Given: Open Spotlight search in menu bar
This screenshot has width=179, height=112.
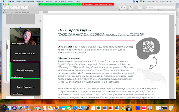Looking at the screenshot, I should coord(171,1).
